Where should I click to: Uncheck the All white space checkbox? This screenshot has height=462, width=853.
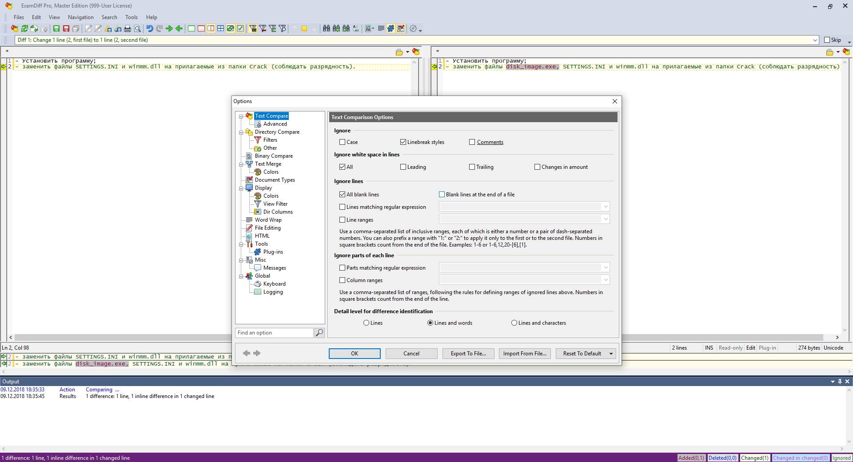pos(342,167)
